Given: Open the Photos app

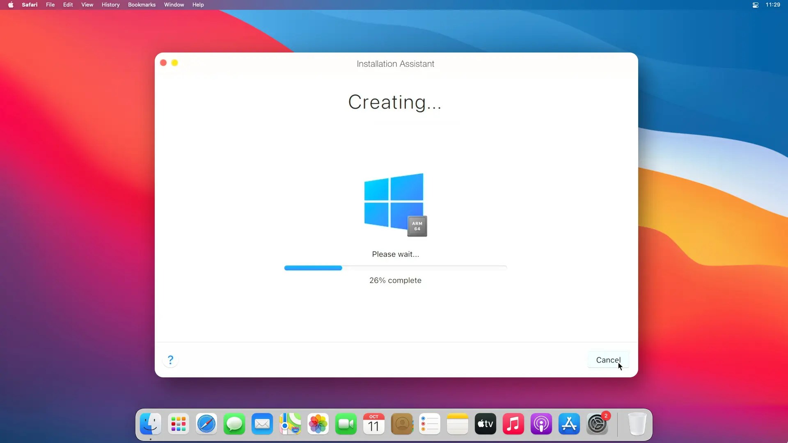Looking at the screenshot, I should coord(318,424).
